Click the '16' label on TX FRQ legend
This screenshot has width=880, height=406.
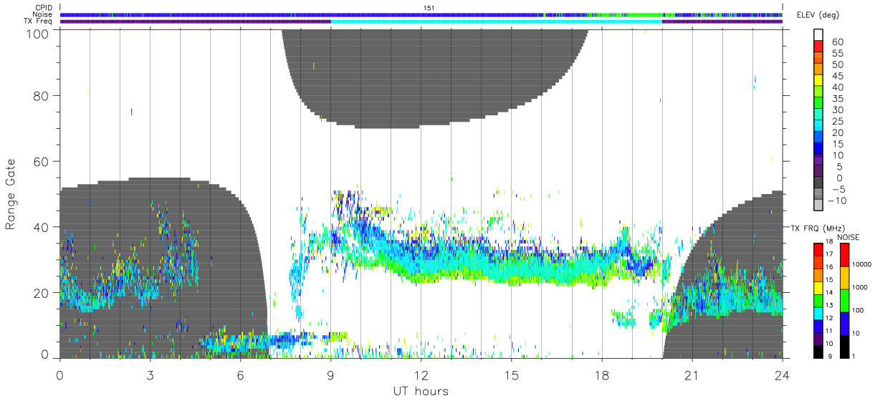[x=831, y=267]
